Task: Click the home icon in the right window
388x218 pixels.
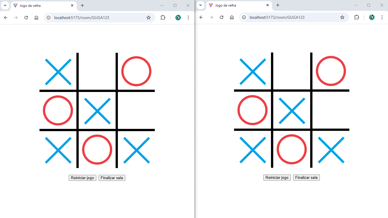Action: click(x=232, y=18)
